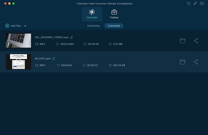Click the 00:00:13 duration value

pyautogui.click(x=92, y=65)
